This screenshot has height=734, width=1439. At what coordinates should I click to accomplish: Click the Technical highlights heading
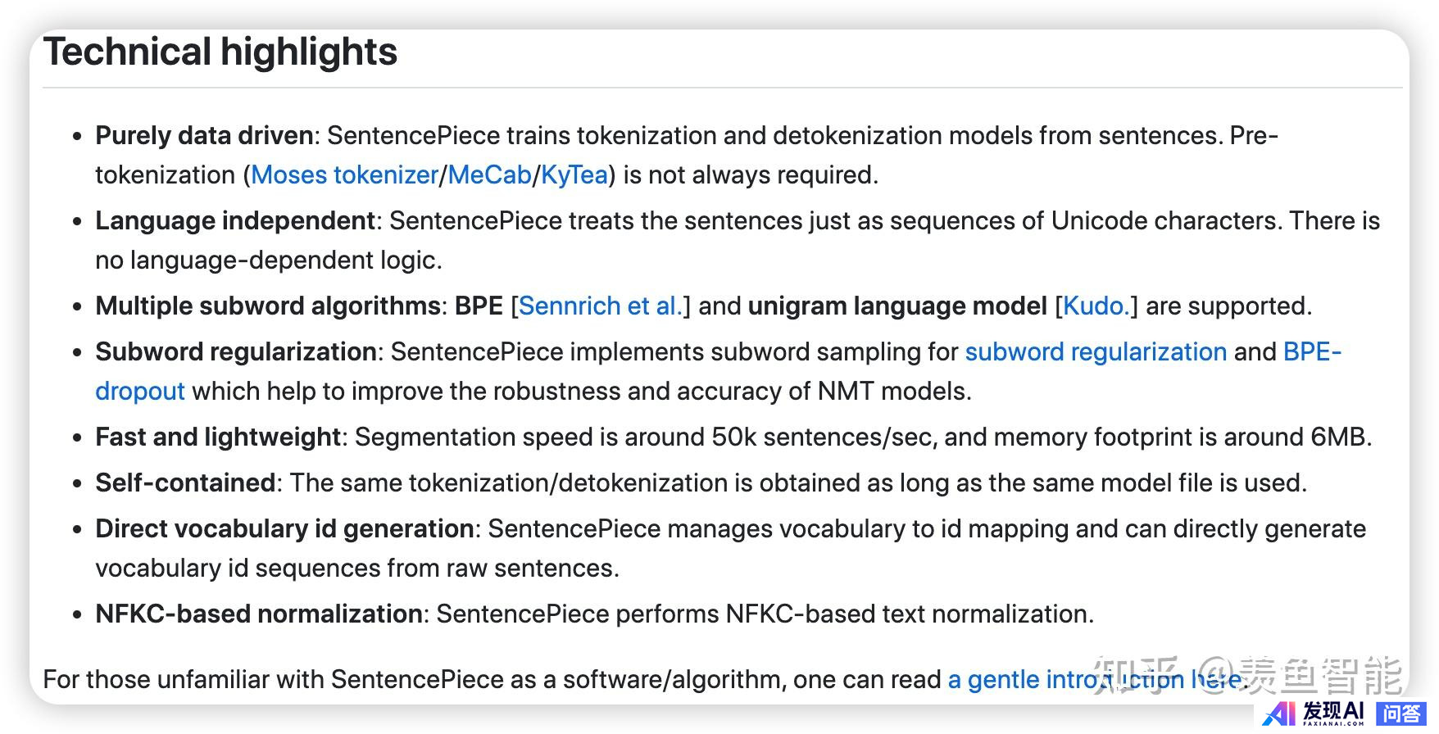pyautogui.click(x=220, y=52)
